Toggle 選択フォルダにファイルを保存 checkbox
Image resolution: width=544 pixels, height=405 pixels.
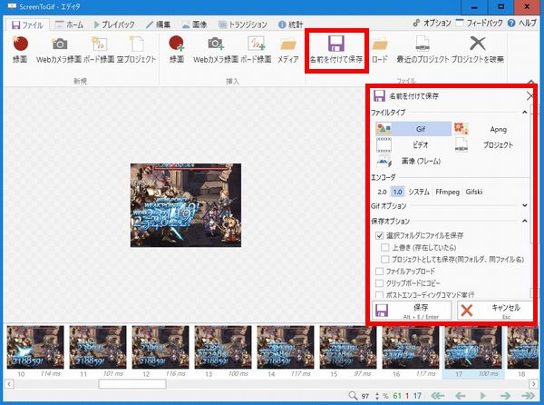click(x=379, y=235)
